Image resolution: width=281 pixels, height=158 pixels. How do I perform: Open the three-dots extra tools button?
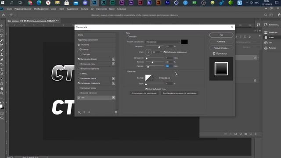(2, 98)
